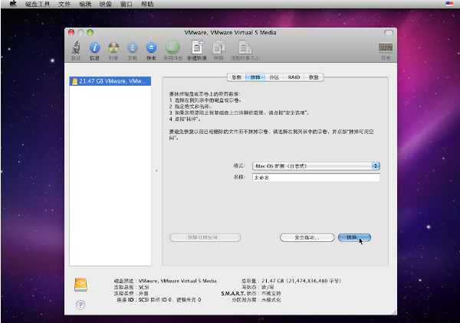The image size is (460, 323).
Task: Toggle the toolbar pill button in the title bar
Action: [x=389, y=32]
